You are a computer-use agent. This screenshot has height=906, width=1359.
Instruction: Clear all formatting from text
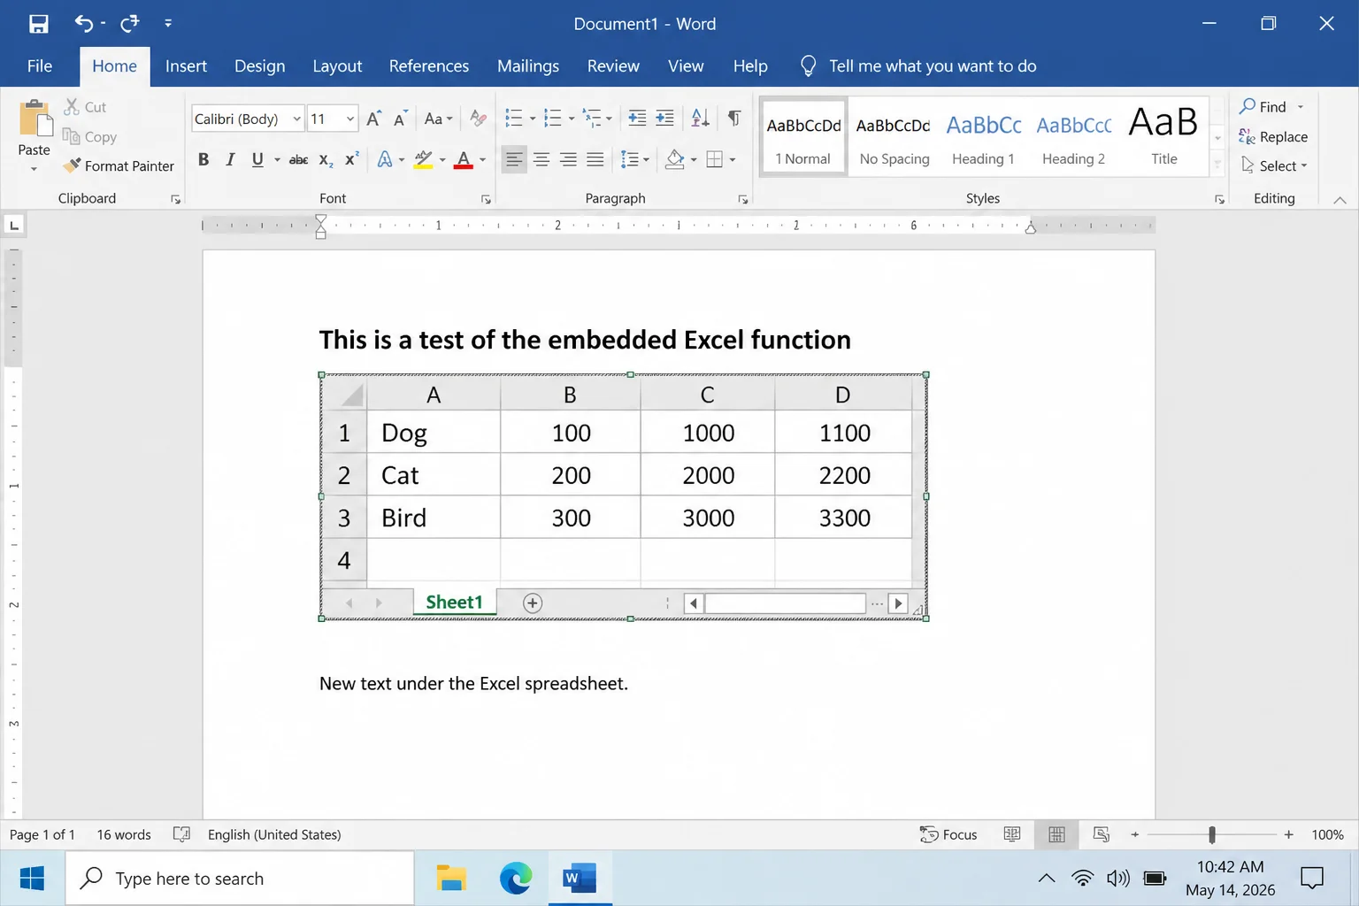478,119
